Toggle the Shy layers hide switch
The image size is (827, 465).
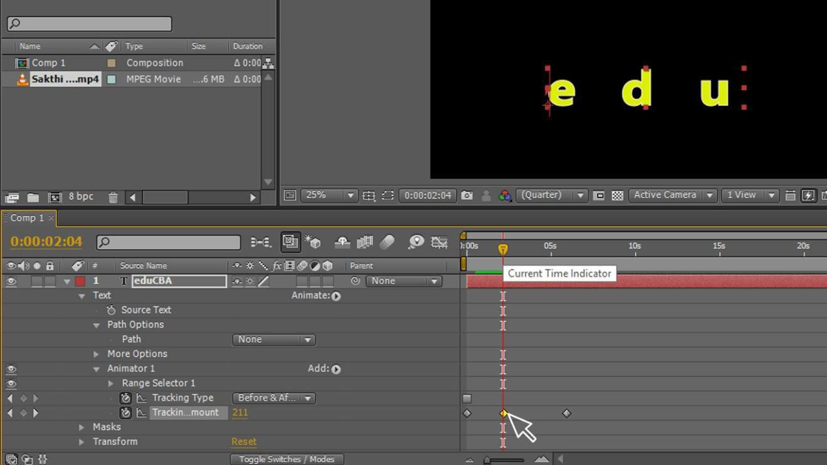click(x=342, y=242)
